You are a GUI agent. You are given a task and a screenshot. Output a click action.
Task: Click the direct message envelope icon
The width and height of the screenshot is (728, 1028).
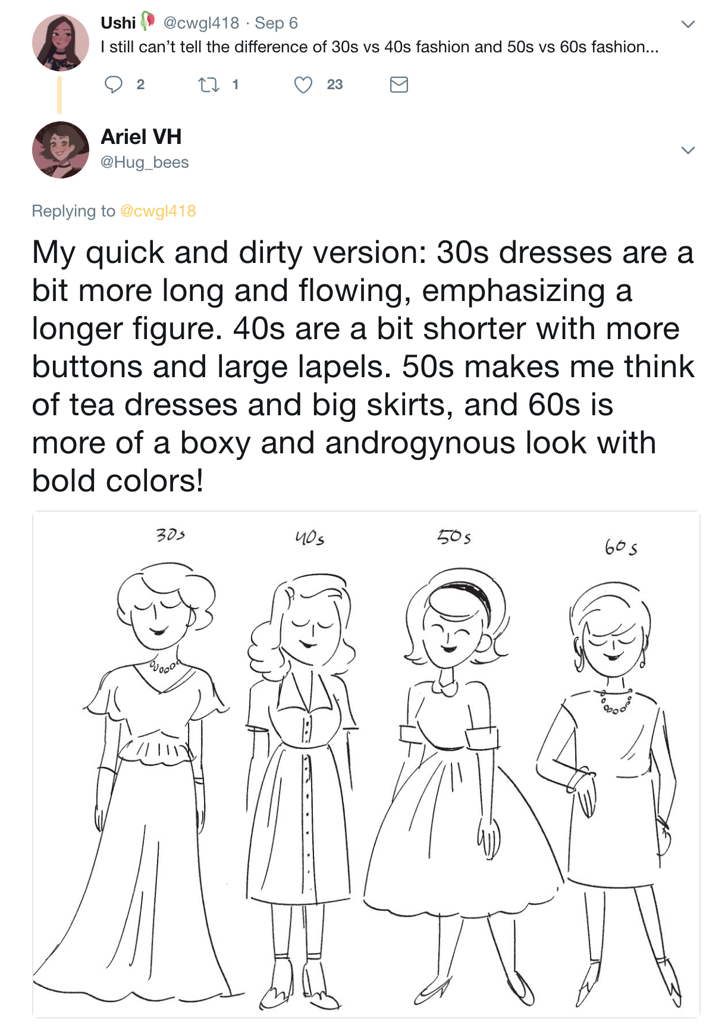point(398,85)
